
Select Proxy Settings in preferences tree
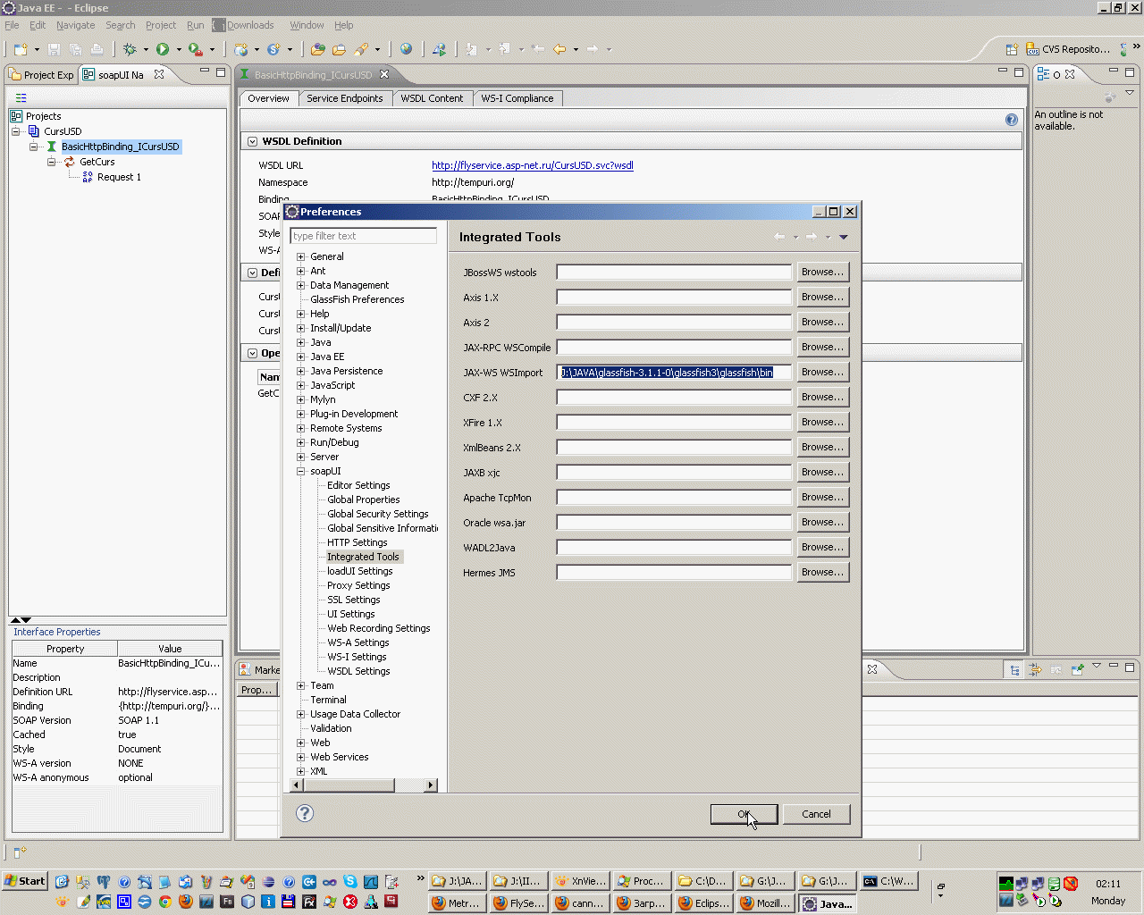tap(357, 585)
